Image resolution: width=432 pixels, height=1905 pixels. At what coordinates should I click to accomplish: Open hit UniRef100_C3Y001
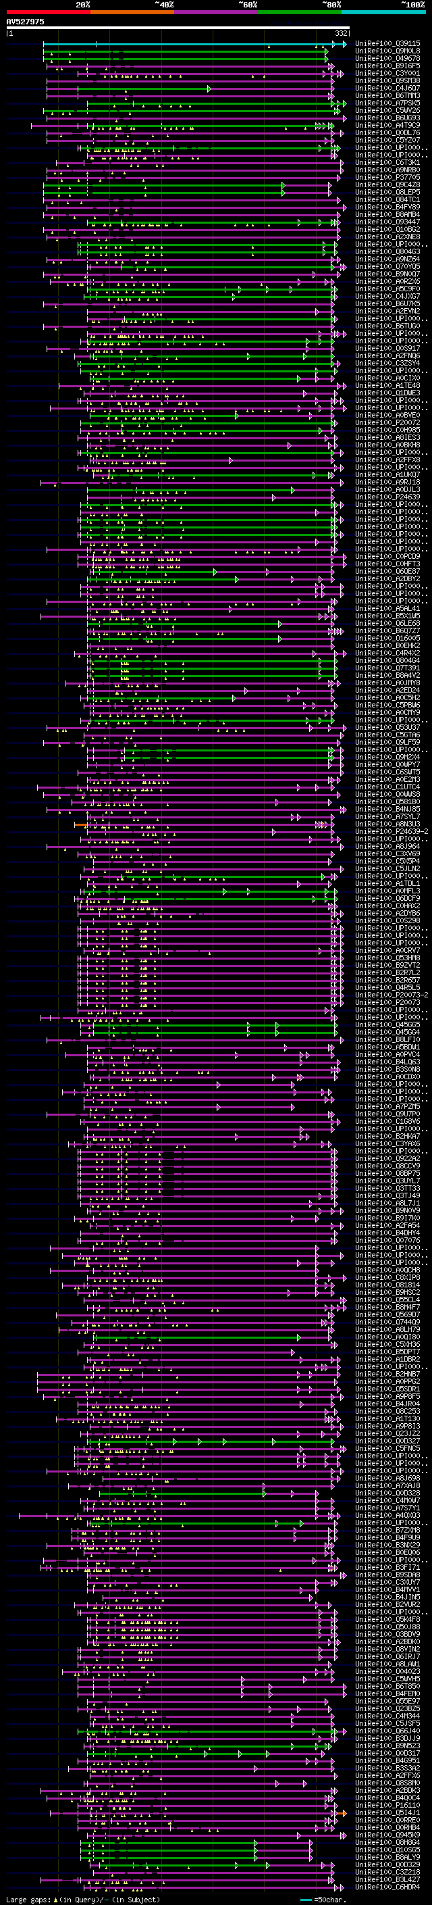pyautogui.click(x=387, y=73)
